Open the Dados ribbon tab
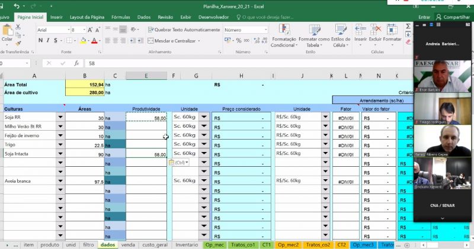Image resolution: width=474 pixels, height=249 pixels. (x=144, y=17)
